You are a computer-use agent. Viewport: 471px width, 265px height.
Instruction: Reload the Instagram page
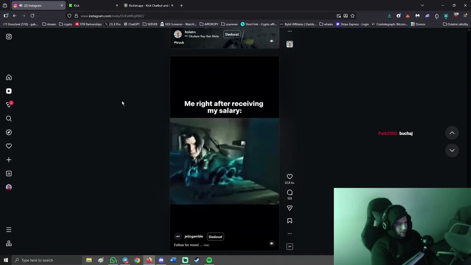[32, 16]
